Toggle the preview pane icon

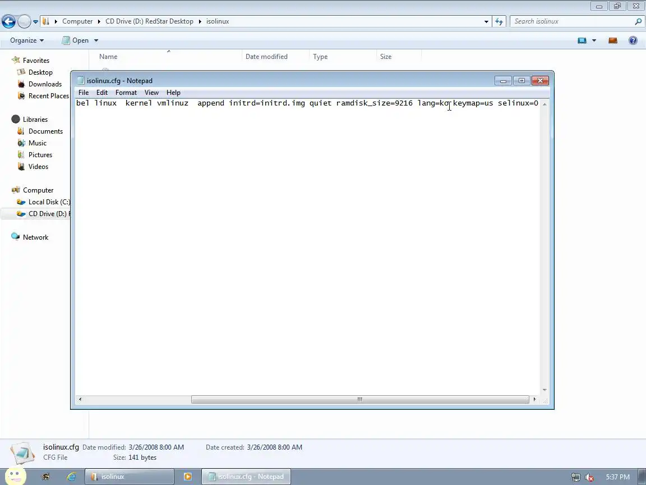pos(612,40)
